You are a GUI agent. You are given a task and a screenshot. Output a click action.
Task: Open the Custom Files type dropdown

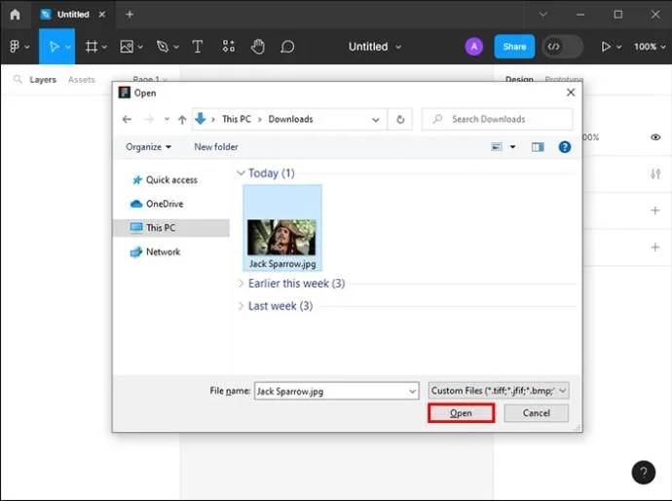pyautogui.click(x=499, y=391)
